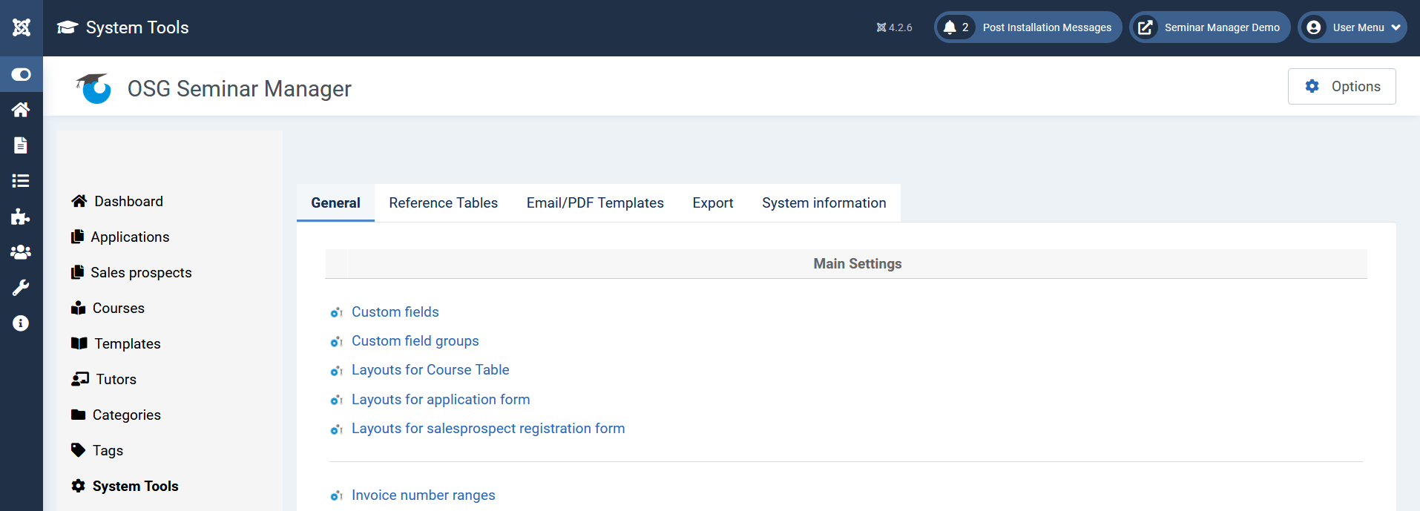Open the Content file sidebar icon
The height and width of the screenshot is (511, 1420).
tap(21, 145)
